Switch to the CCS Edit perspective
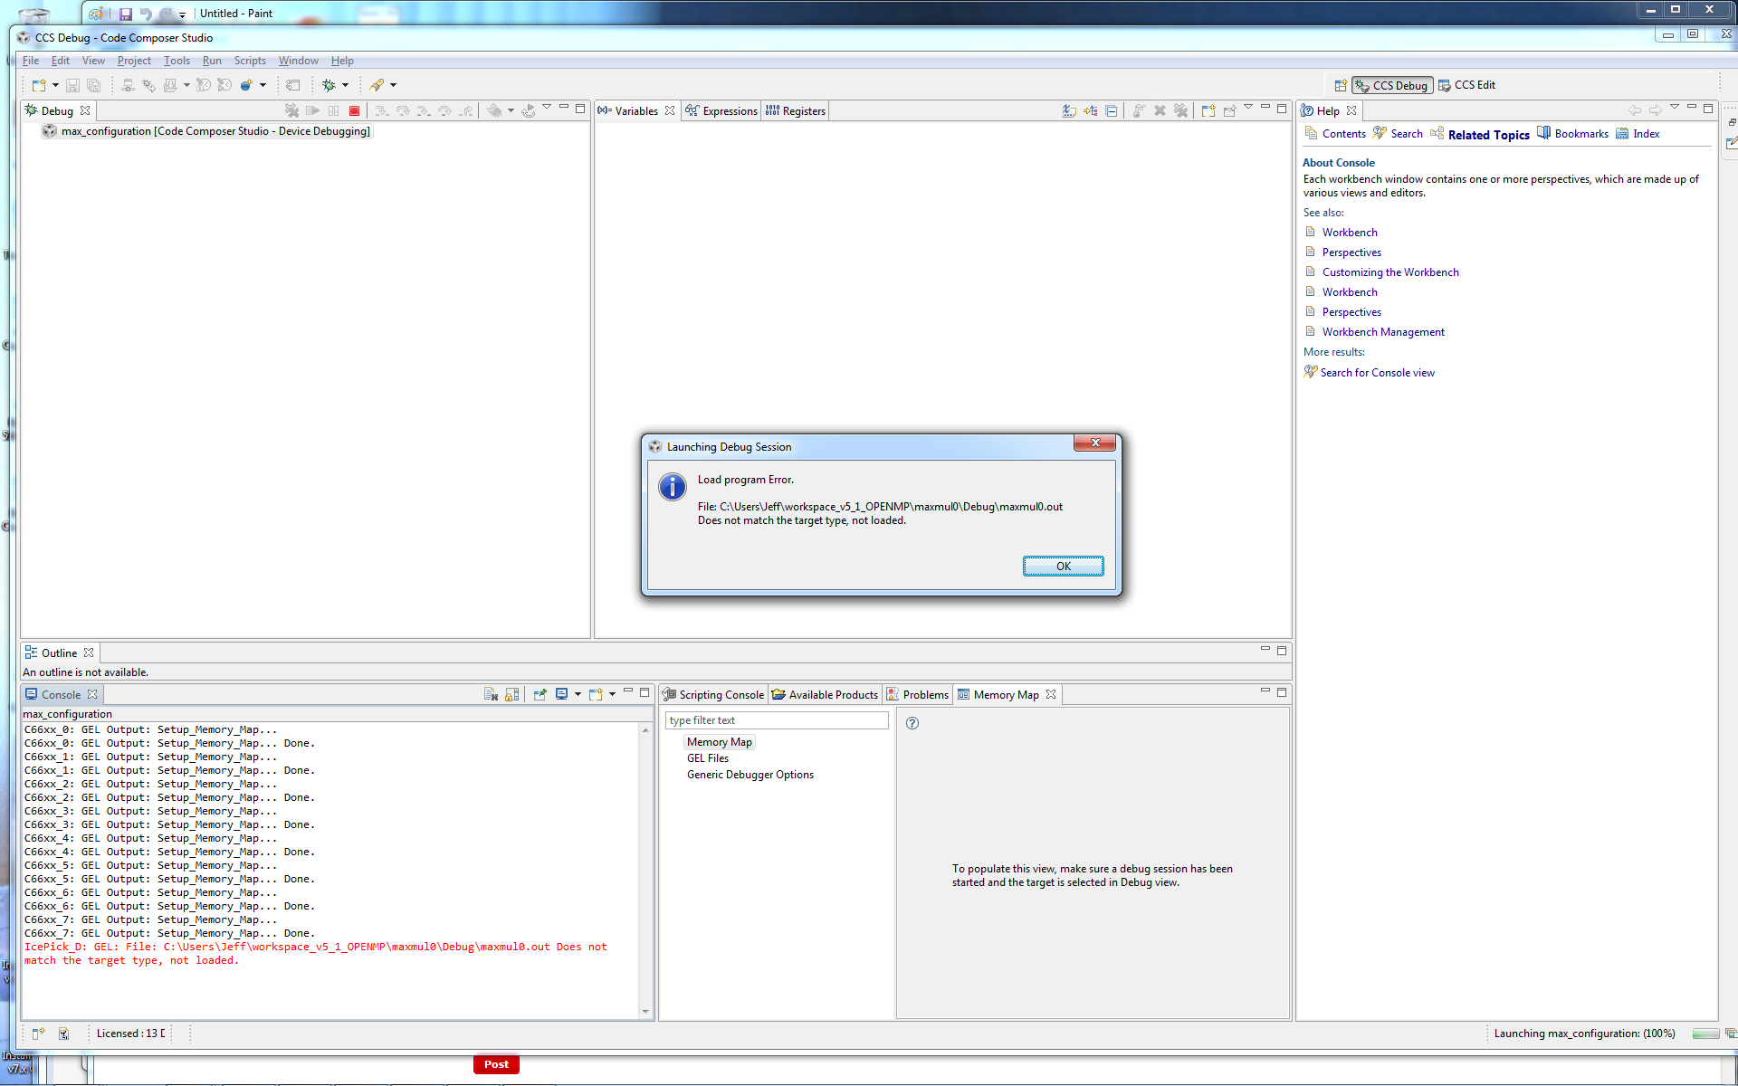The height and width of the screenshot is (1086, 1738). pyautogui.click(x=1466, y=85)
